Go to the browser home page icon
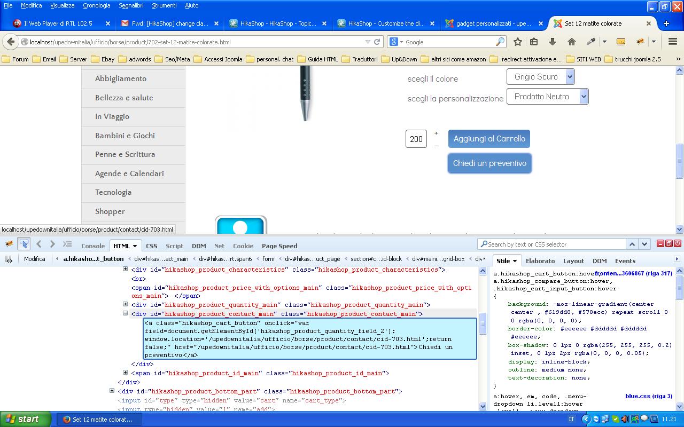This screenshot has height=427, width=684. click(571, 42)
